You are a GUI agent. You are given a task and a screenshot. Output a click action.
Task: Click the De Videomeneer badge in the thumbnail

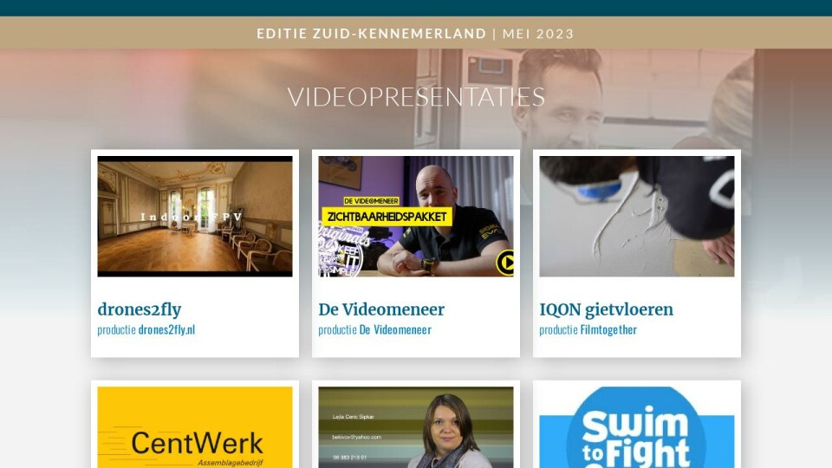coord(371,201)
